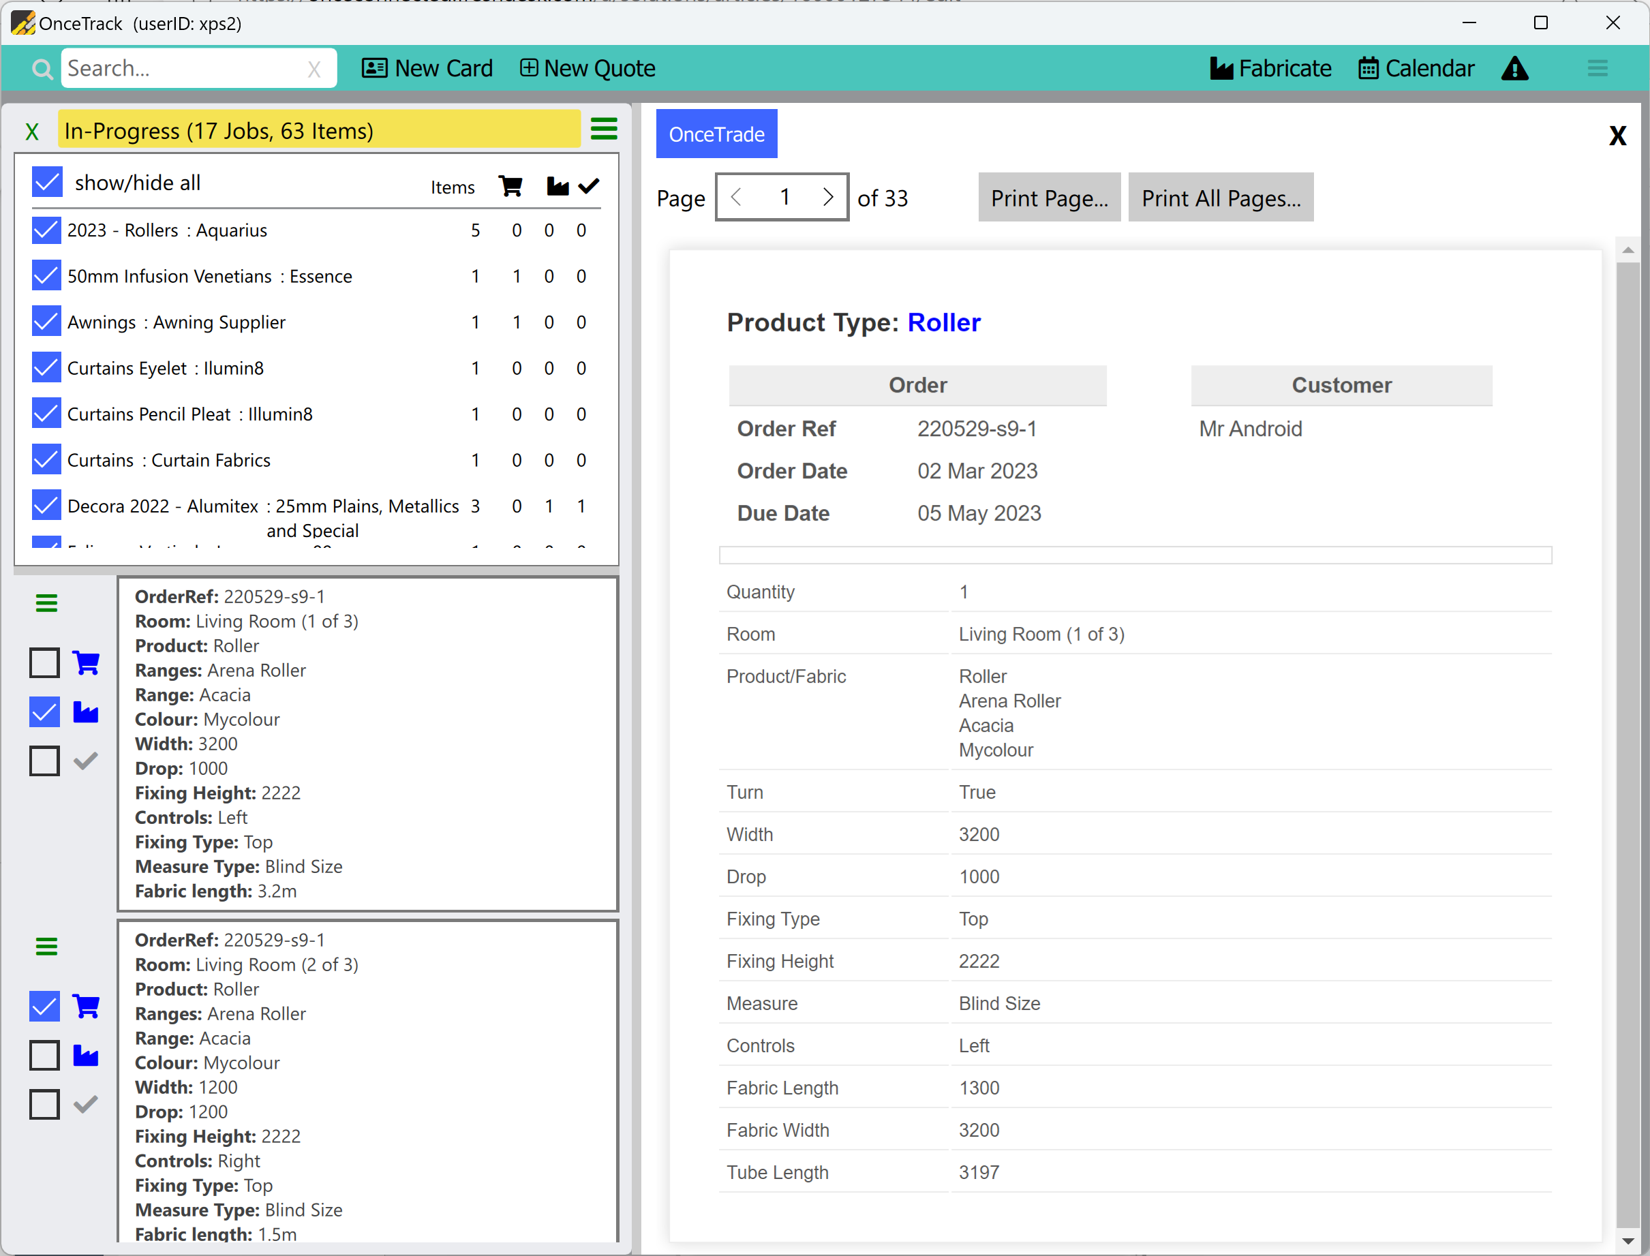This screenshot has height=1256, width=1650.
Task: Uncheck the Awnings : Awning Supplier checkbox
Action: pos(46,322)
